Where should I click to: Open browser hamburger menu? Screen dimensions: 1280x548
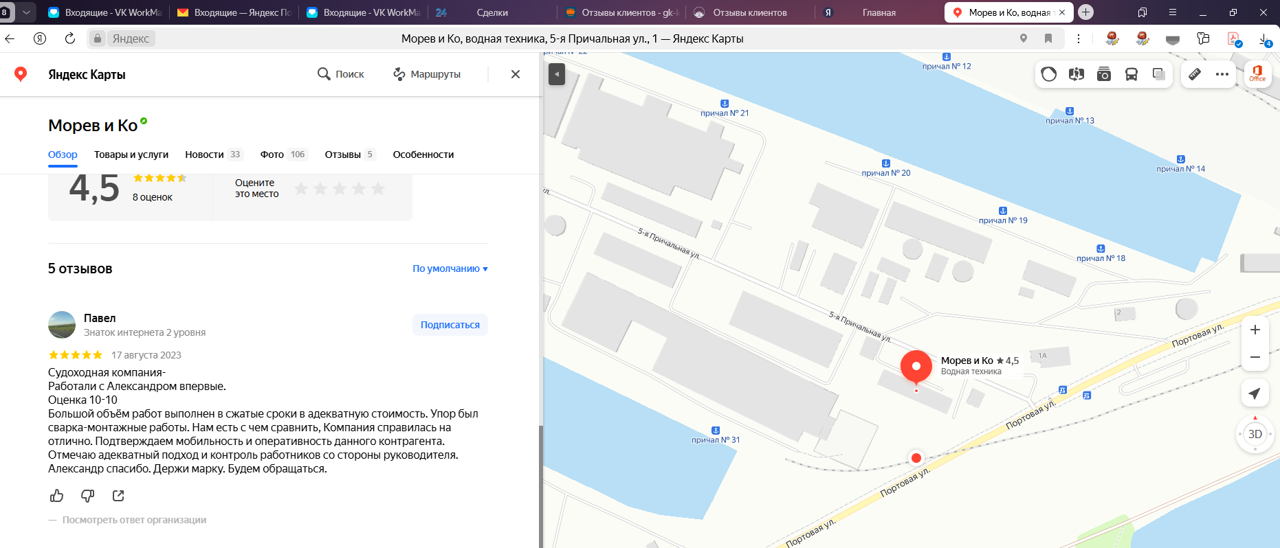point(1173,12)
